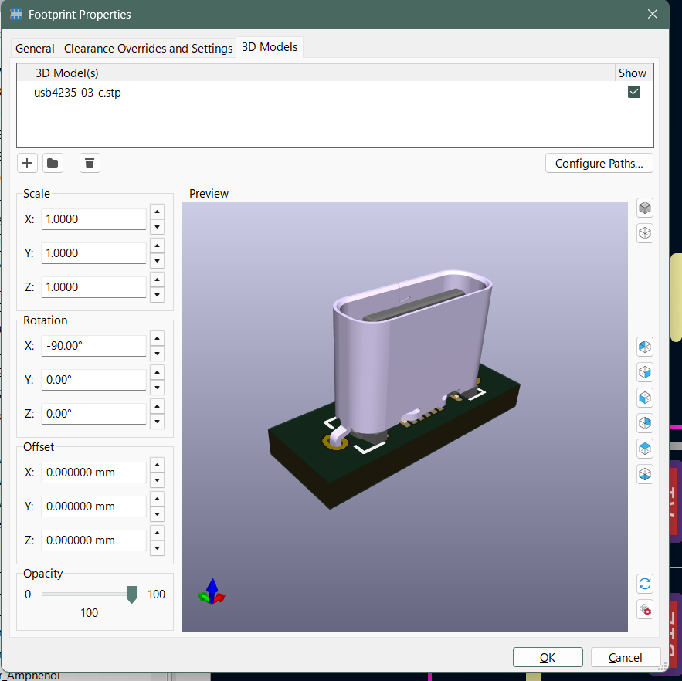Switch to the General tab

(x=35, y=48)
